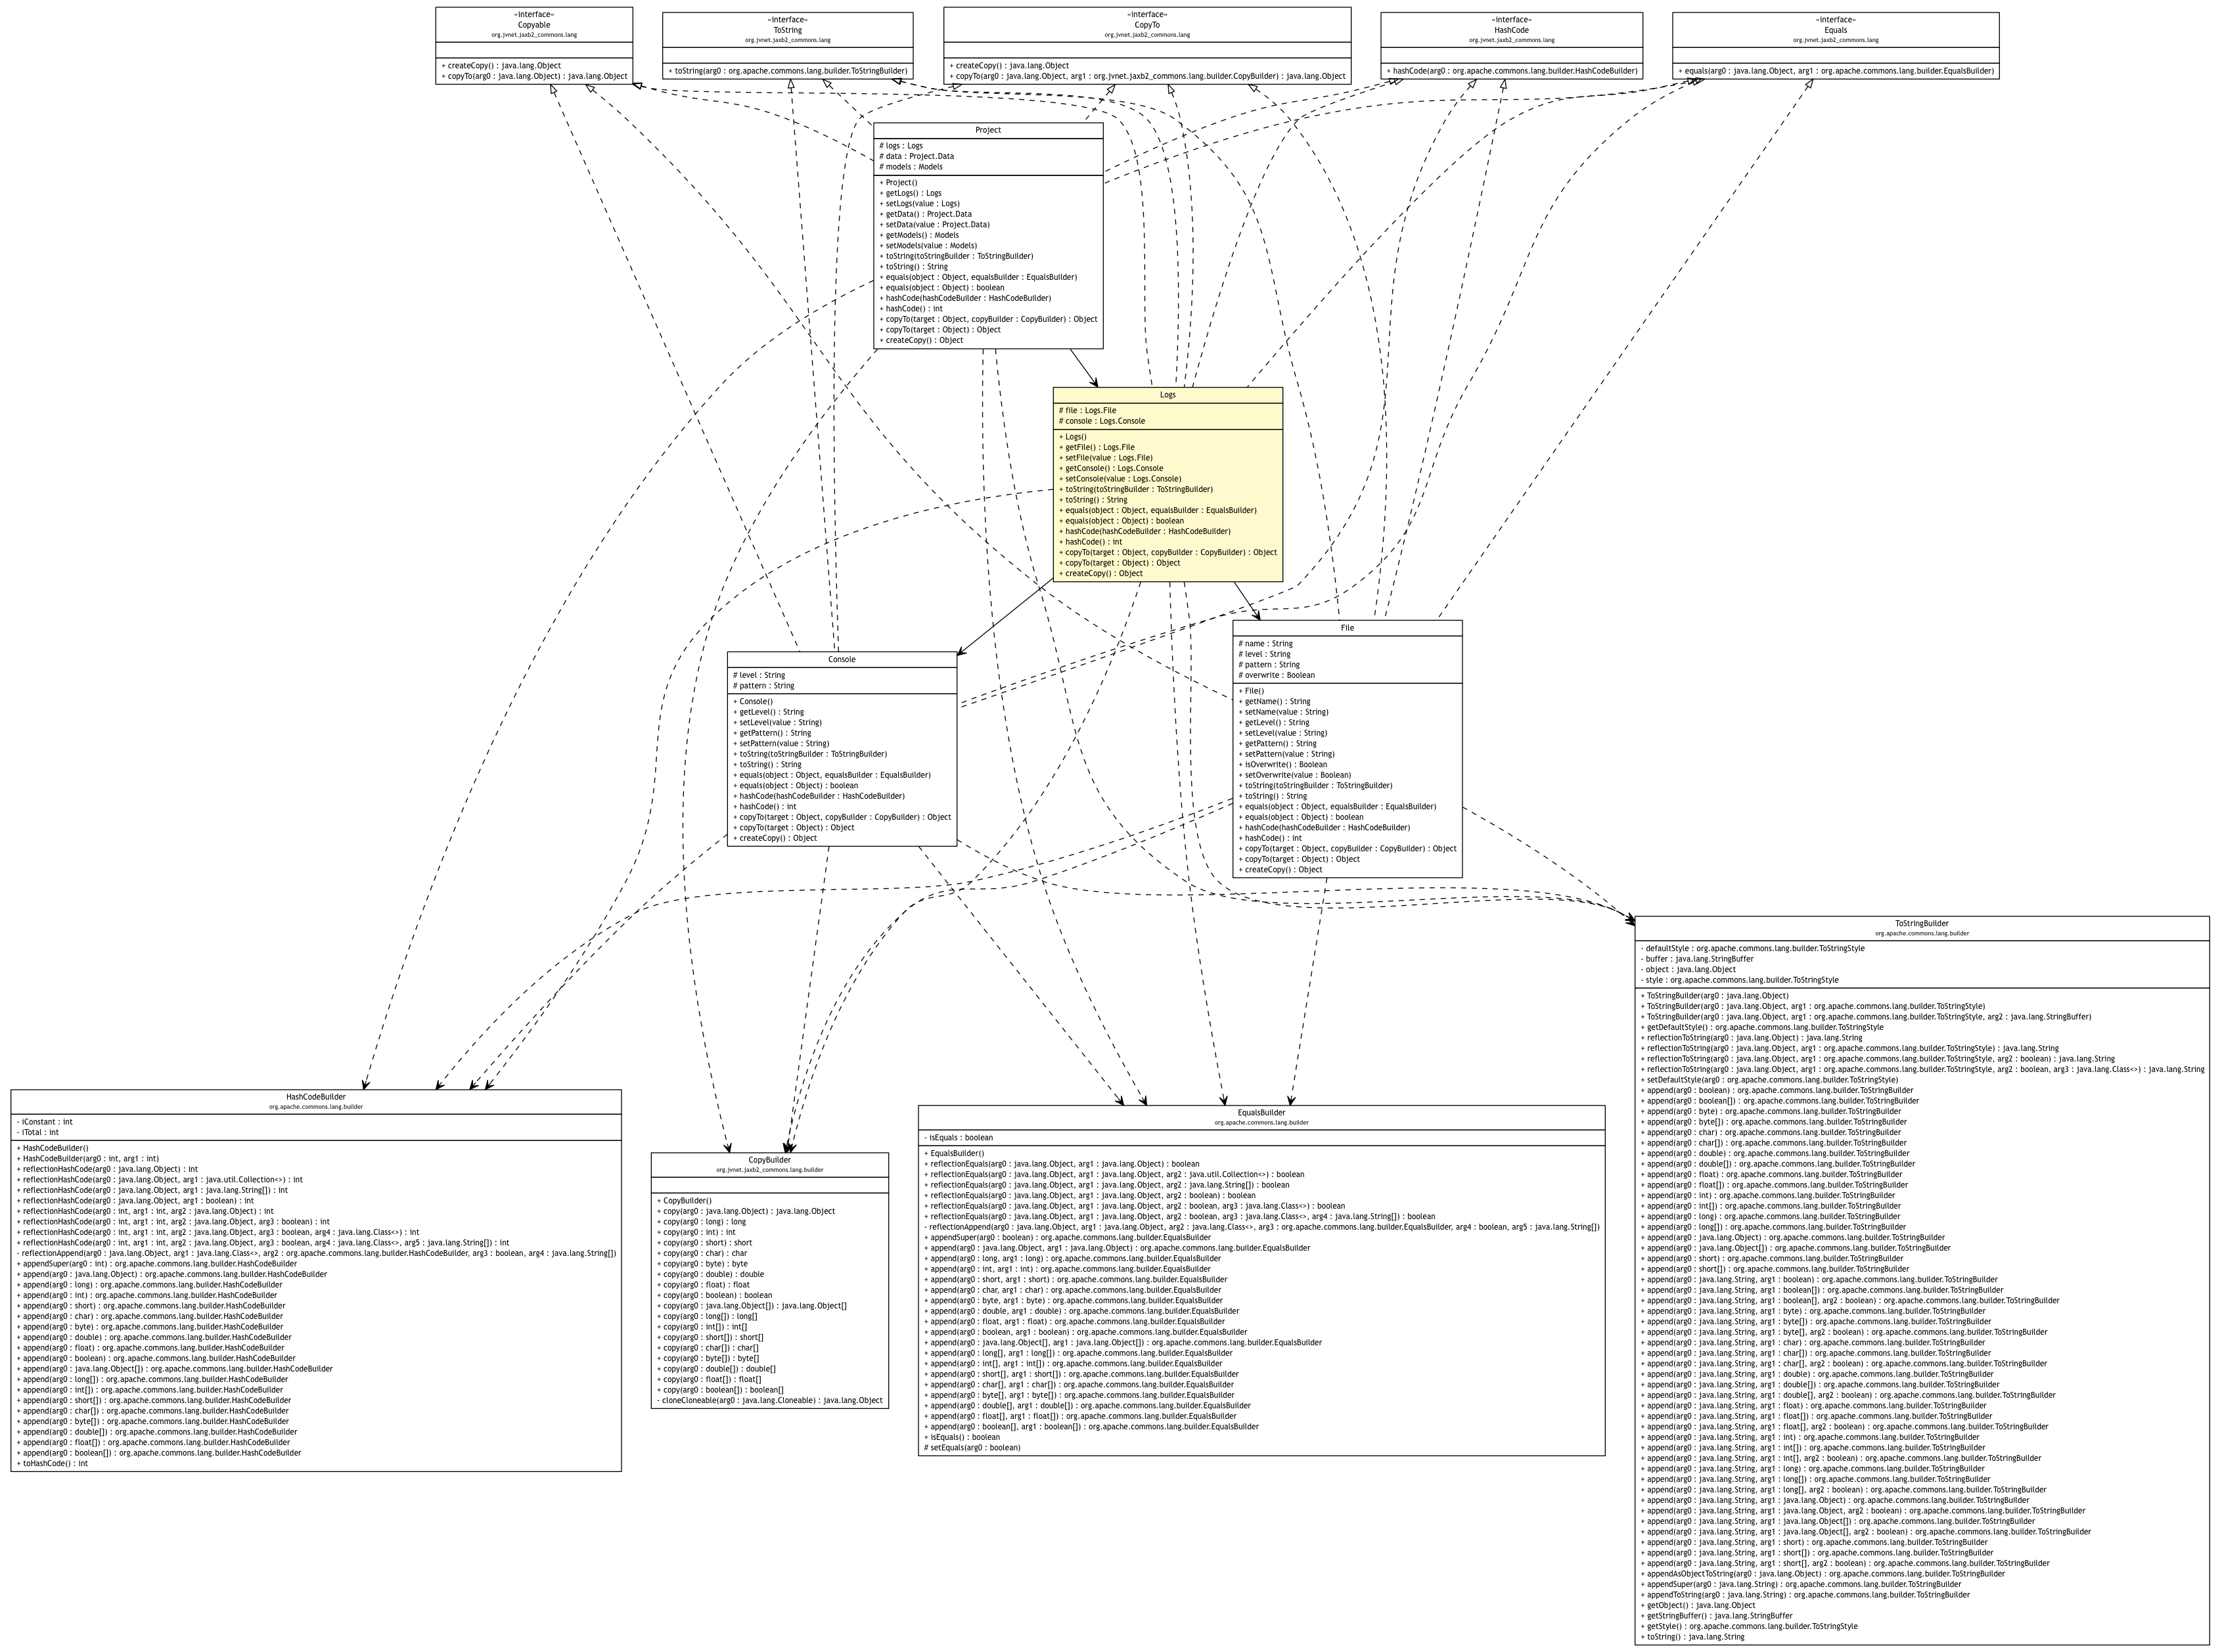Click '+ getName() : String' method
This screenshot has width=2220, height=1652.
tap(1274, 702)
